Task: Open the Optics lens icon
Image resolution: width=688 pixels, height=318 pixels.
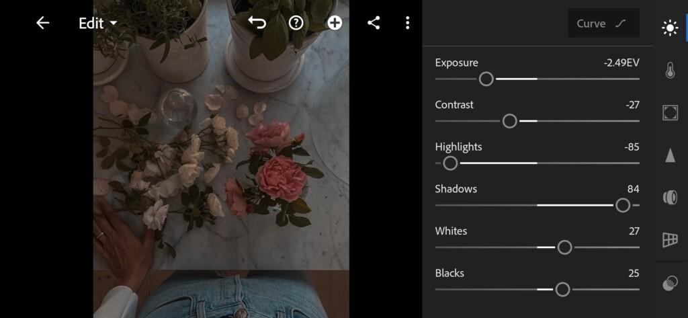Action: [670, 197]
